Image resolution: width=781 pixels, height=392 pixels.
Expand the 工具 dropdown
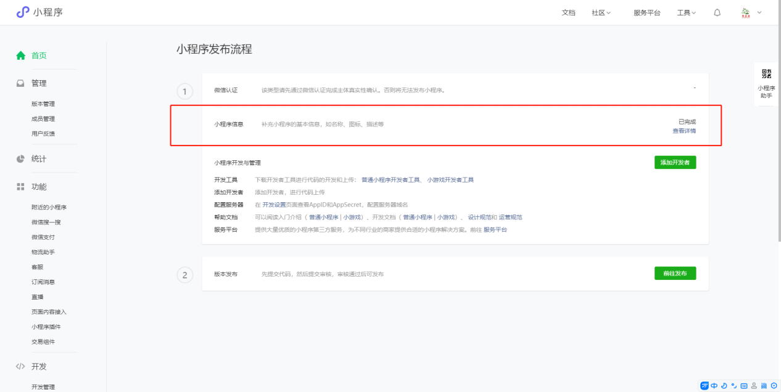[x=686, y=12]
